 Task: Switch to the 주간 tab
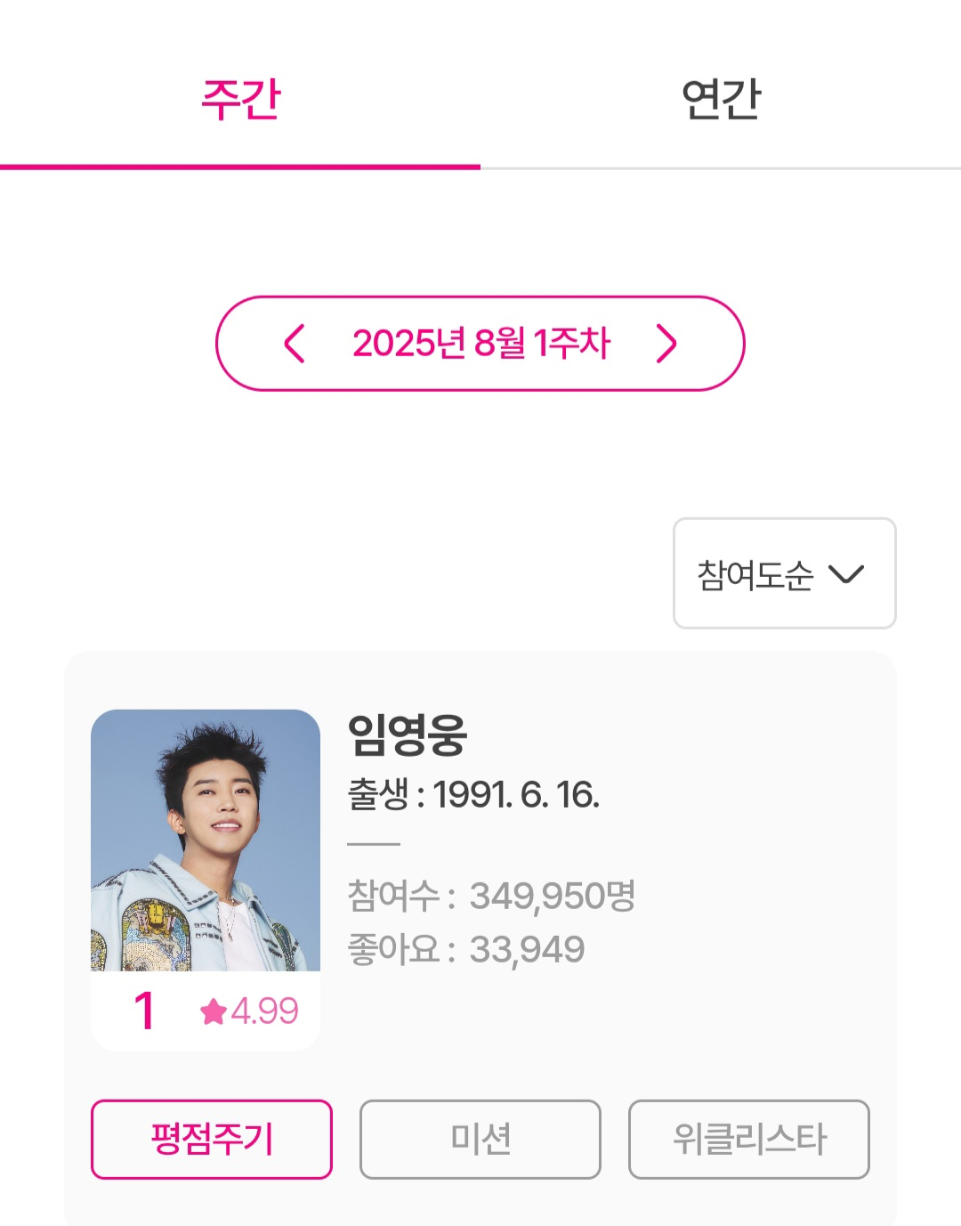tap(240, 98)
